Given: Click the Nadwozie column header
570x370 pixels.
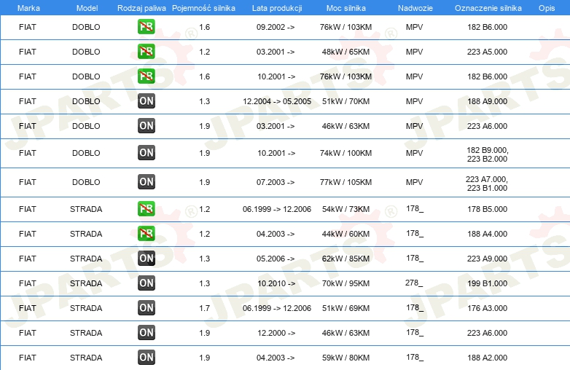Looking at the screenshot, I should (x=415, y=8).
